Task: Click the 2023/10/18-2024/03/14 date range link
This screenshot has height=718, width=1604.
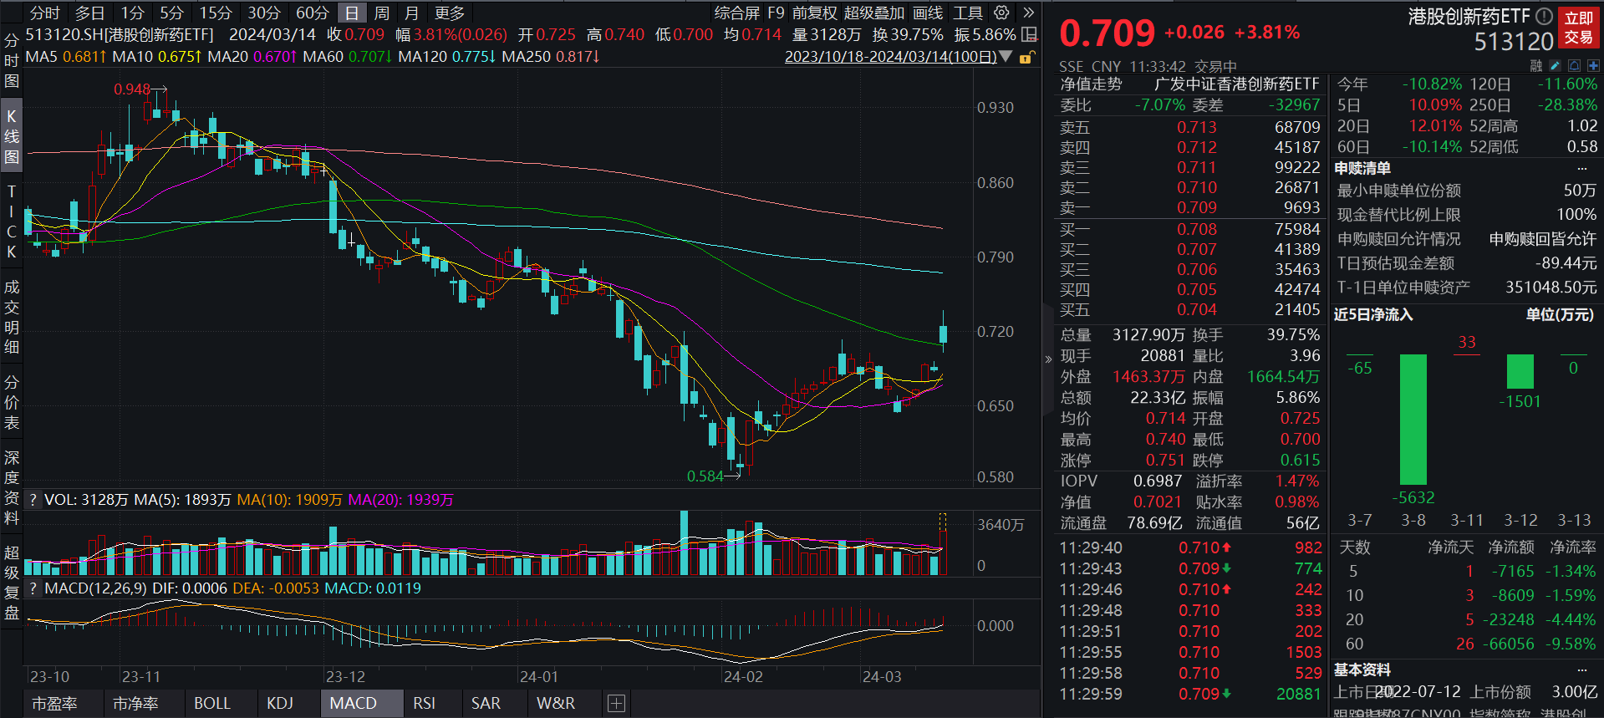Action: click(890, 57)
